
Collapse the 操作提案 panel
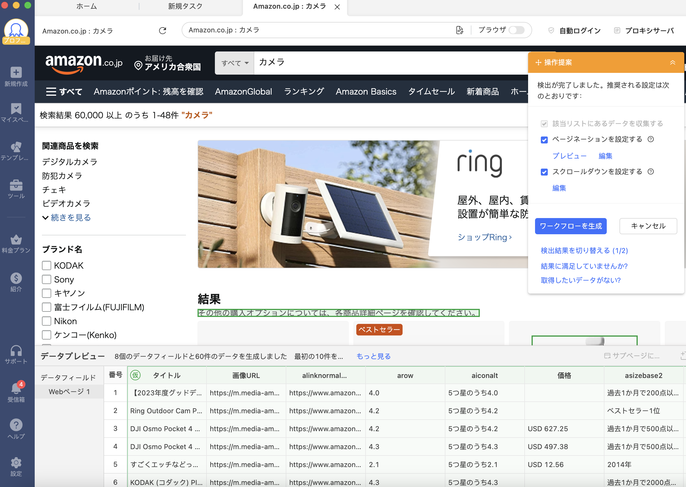(673, 62)
